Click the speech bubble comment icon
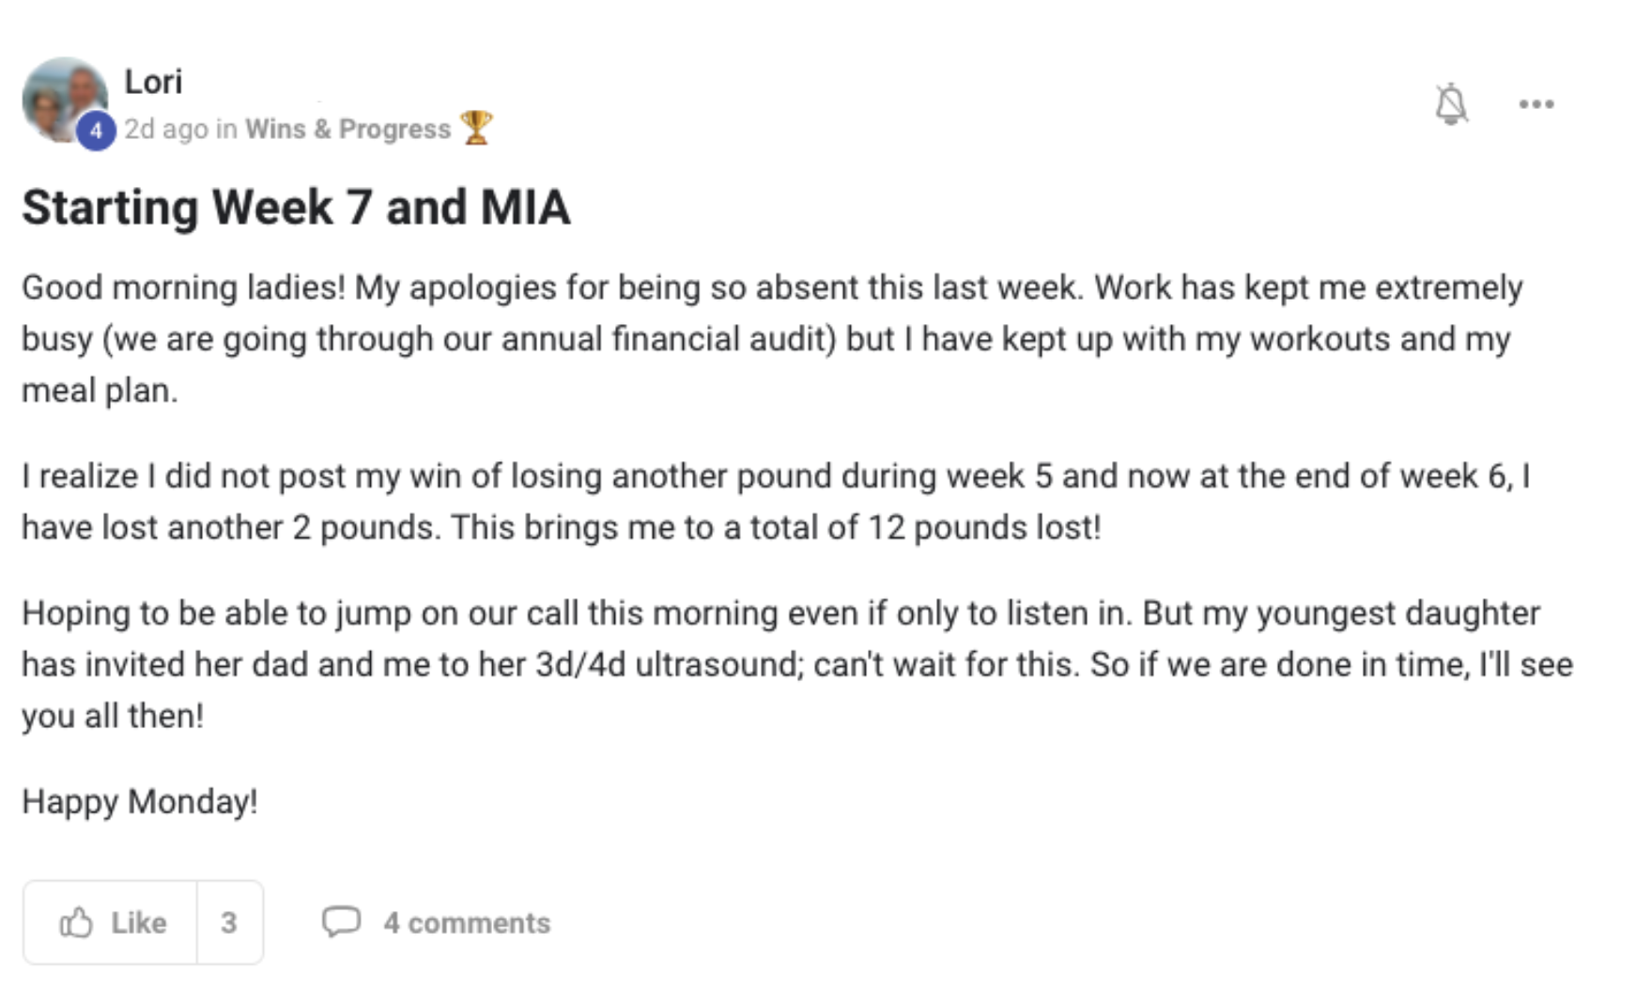 coord(341,922)
